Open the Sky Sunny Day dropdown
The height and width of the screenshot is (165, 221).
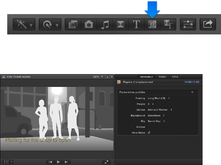[x=157, y=121]
